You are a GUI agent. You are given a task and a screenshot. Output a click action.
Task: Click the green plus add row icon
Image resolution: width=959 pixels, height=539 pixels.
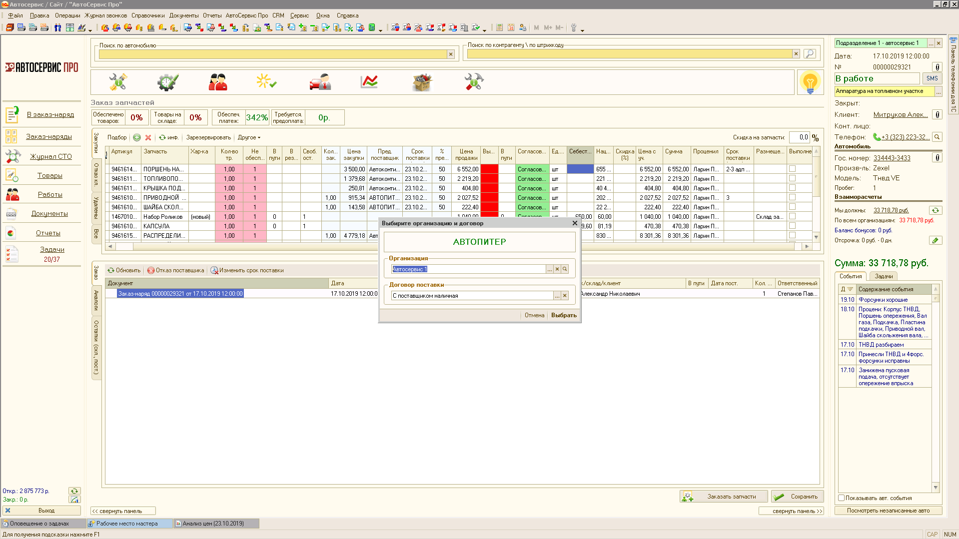tap(137, 137)
